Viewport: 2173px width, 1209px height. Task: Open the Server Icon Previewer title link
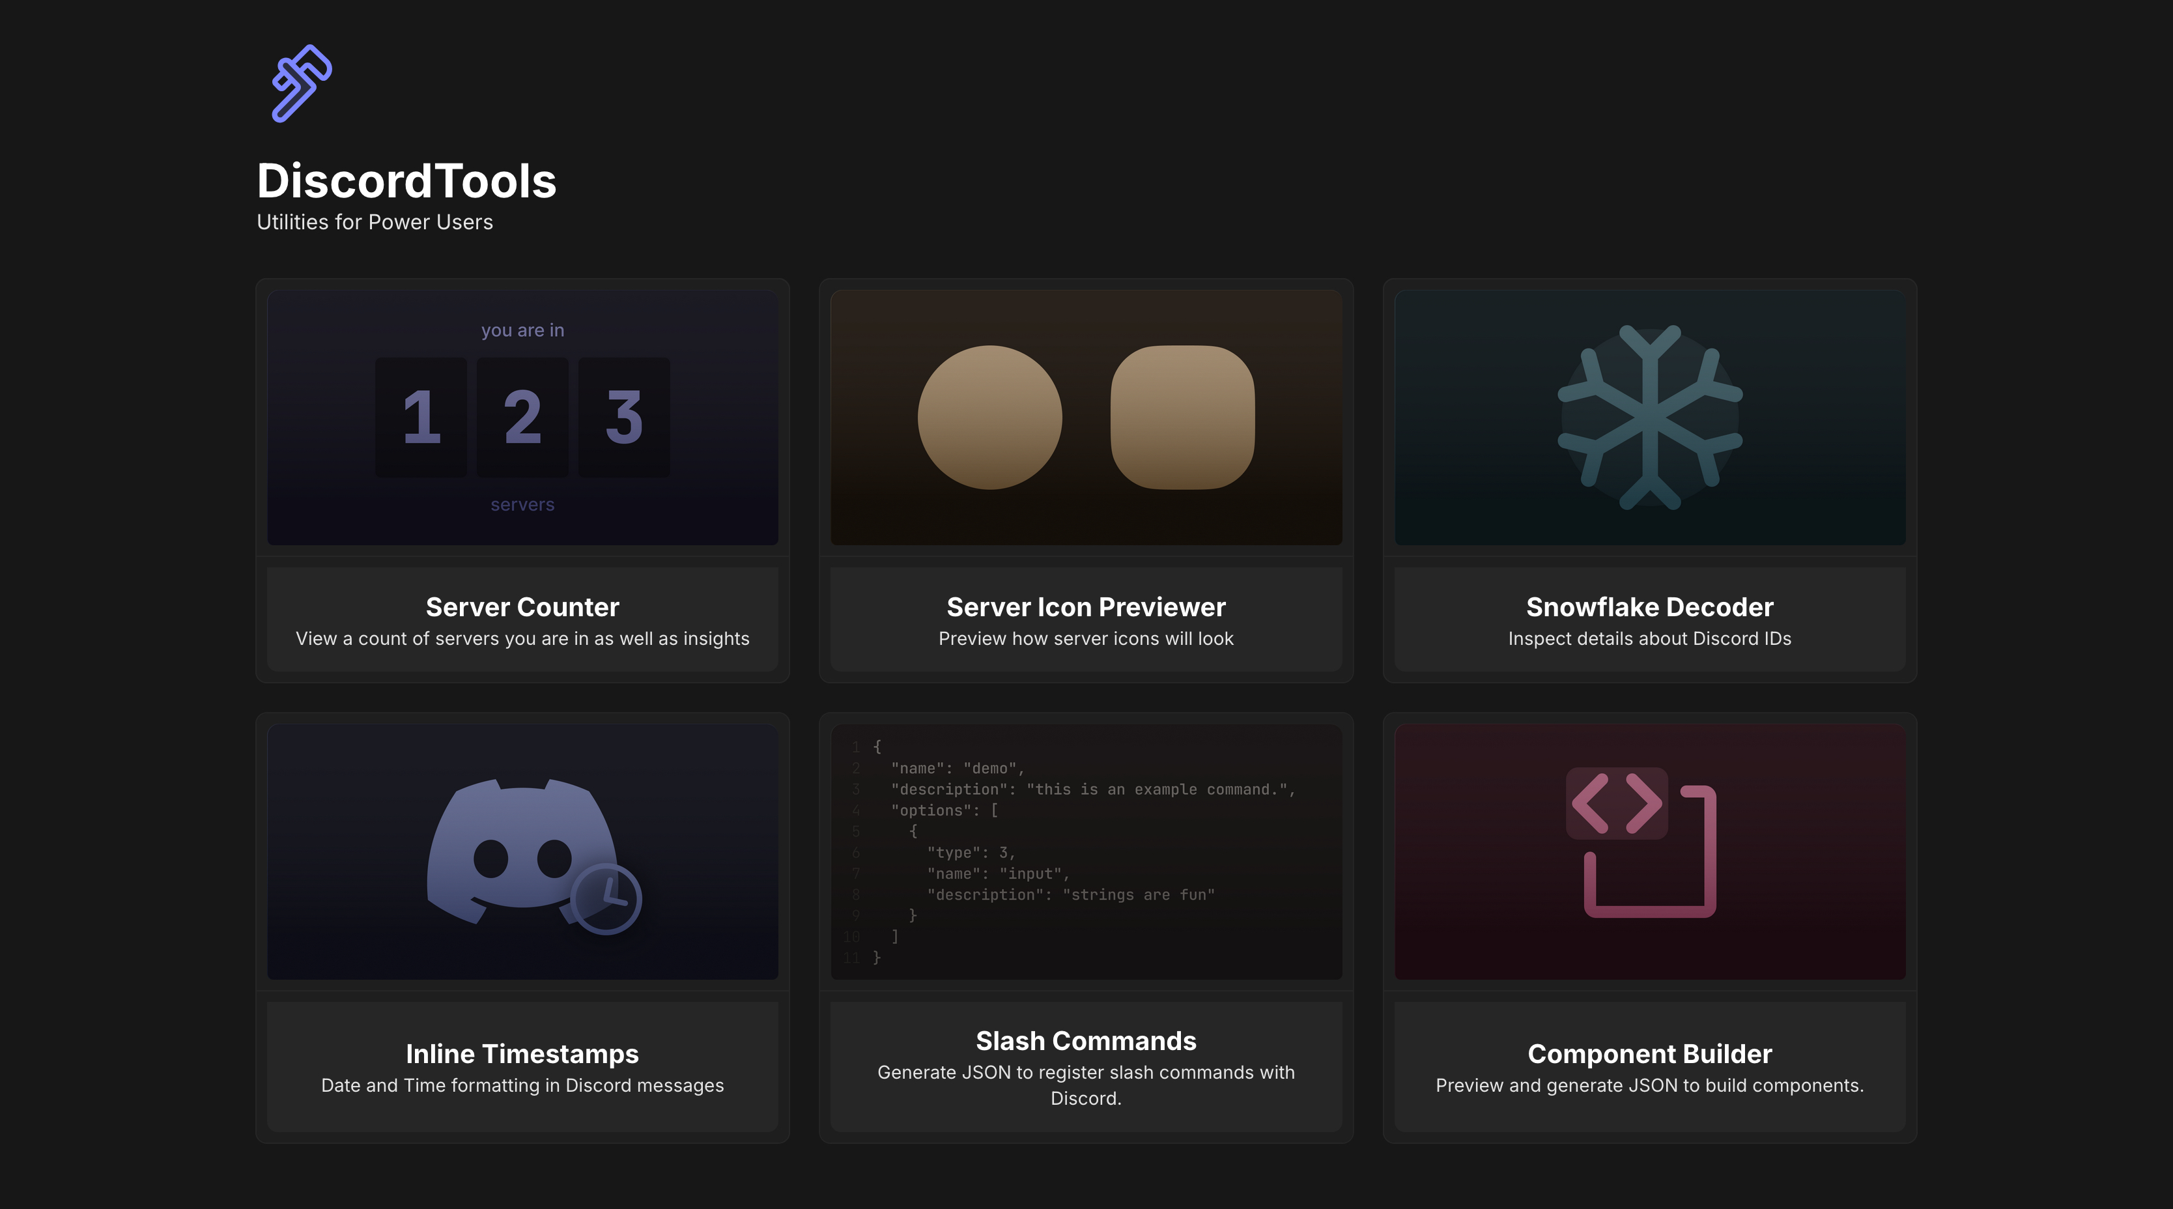[1086, 606]
